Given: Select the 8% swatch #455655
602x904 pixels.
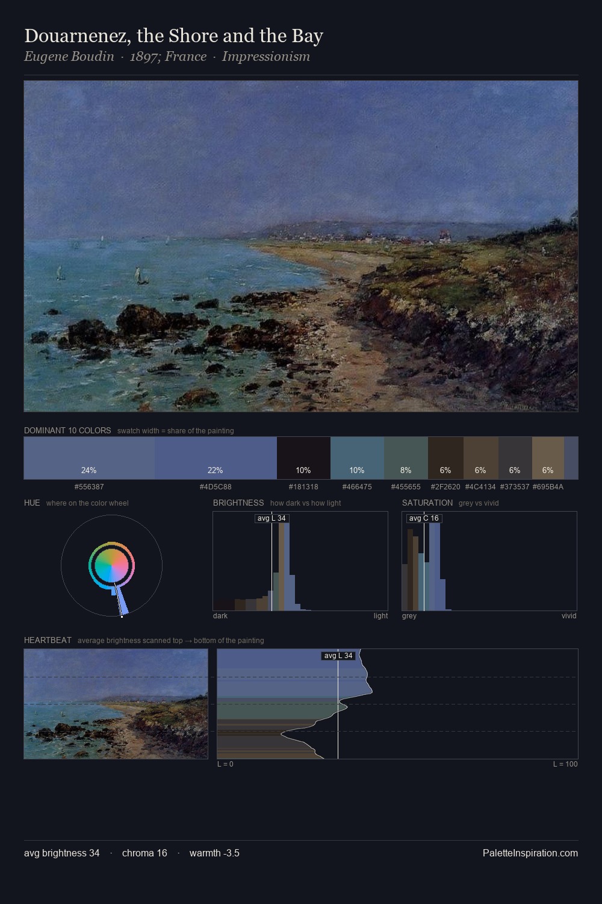Looking at the screenshot, I should pos(406,458).
